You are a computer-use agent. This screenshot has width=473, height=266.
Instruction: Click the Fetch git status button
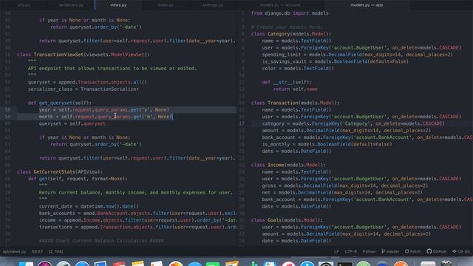pyautogui.click(x=412, y=251)
